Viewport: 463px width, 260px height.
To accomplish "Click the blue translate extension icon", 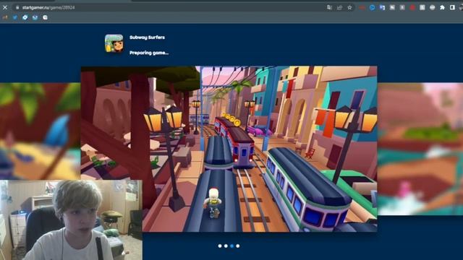I will click(382, 7).
